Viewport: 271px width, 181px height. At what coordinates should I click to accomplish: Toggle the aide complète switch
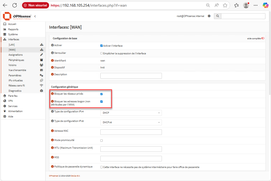click(x=263, y=38)
